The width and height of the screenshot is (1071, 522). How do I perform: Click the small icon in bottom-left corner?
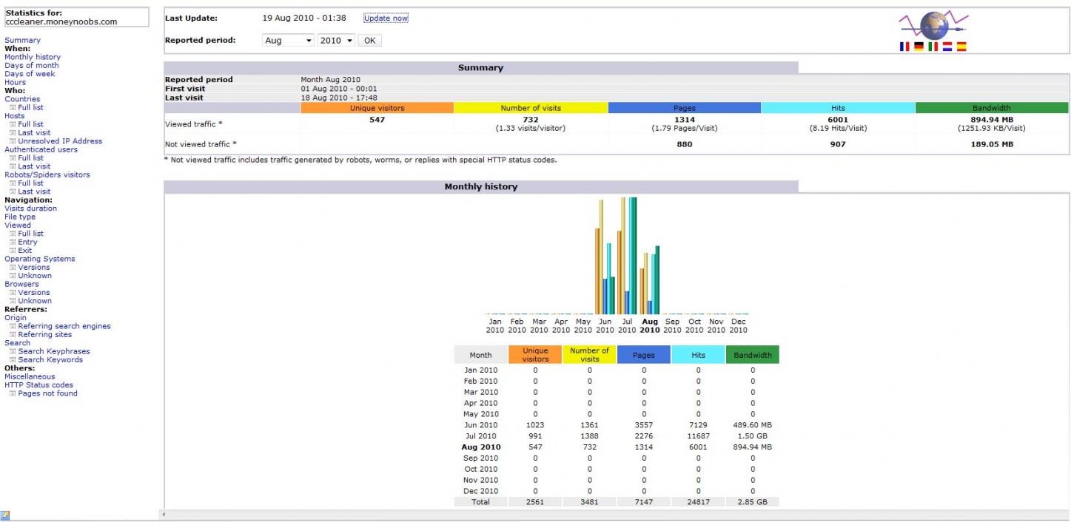tap(5, 515)
